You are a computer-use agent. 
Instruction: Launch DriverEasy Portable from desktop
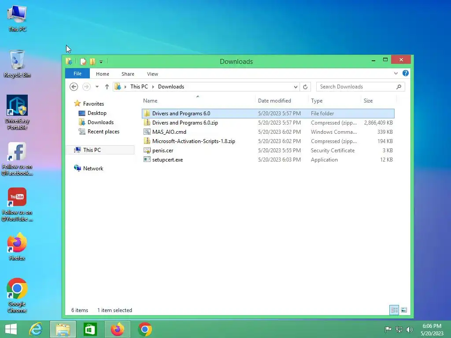17,112
